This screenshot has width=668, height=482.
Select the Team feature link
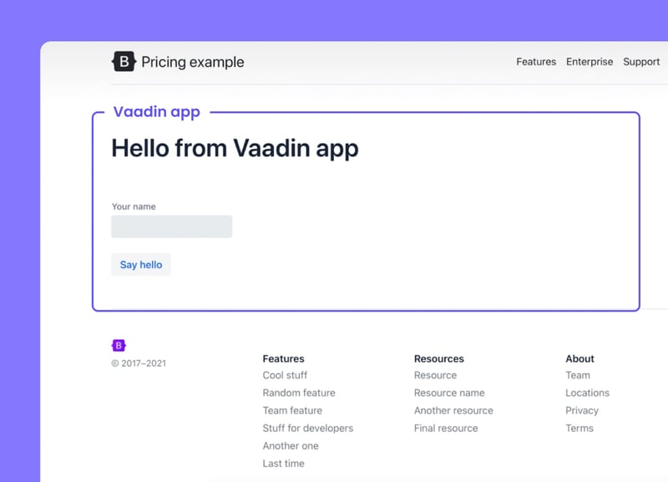coord(291,410)
